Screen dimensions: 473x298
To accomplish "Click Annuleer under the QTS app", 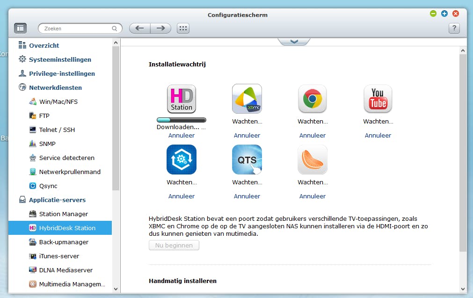I will tap(247, 196).
